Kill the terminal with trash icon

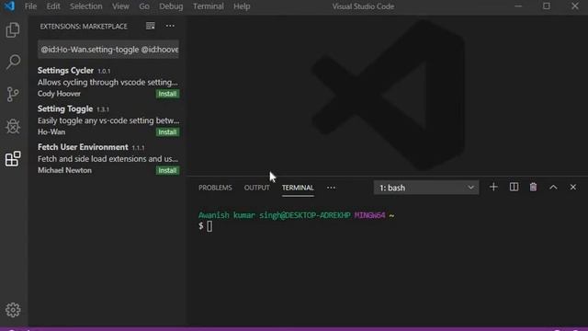click(533, 188)
